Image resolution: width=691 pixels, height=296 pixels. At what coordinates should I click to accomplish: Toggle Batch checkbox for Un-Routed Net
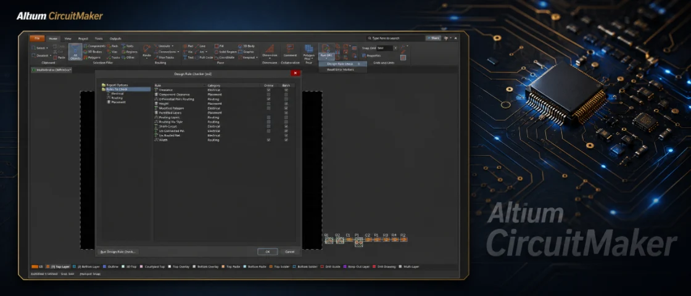tap(286, 135)
